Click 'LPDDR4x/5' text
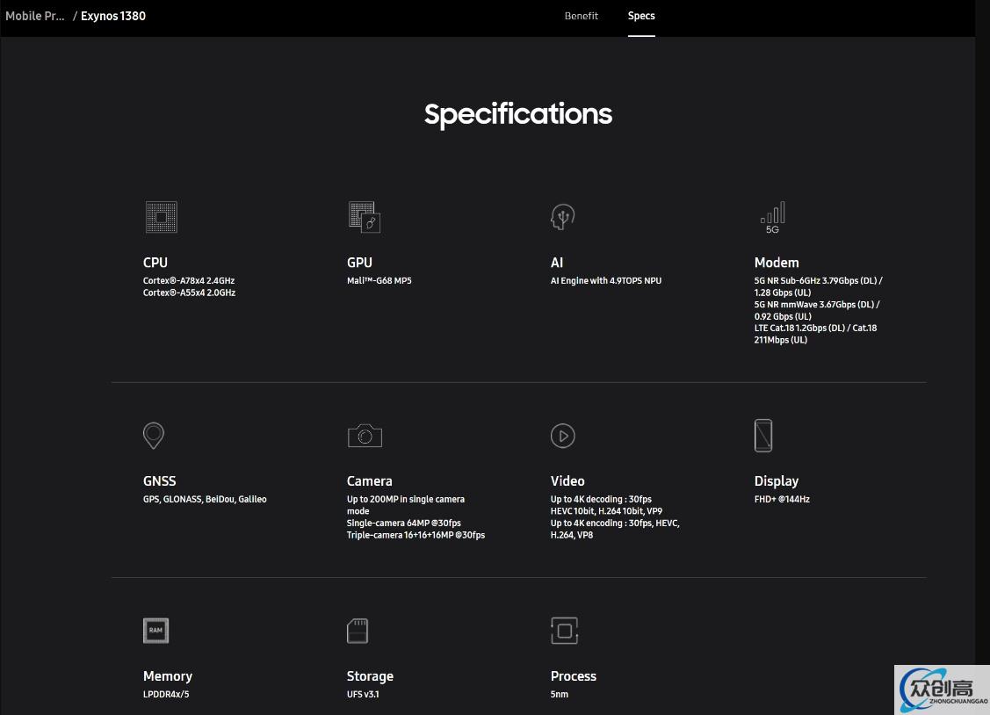Image resolution: width=990 pixels, height=715 pixels. click(166, 694)
